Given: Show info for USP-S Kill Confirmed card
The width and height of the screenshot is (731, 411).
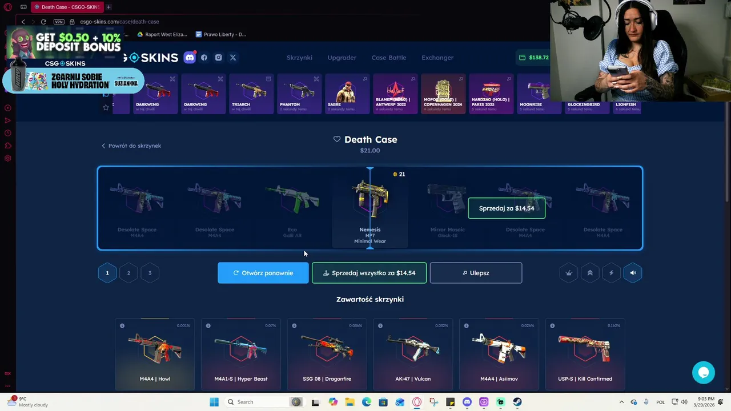Looking at the screenshot, I should point(552,325).
